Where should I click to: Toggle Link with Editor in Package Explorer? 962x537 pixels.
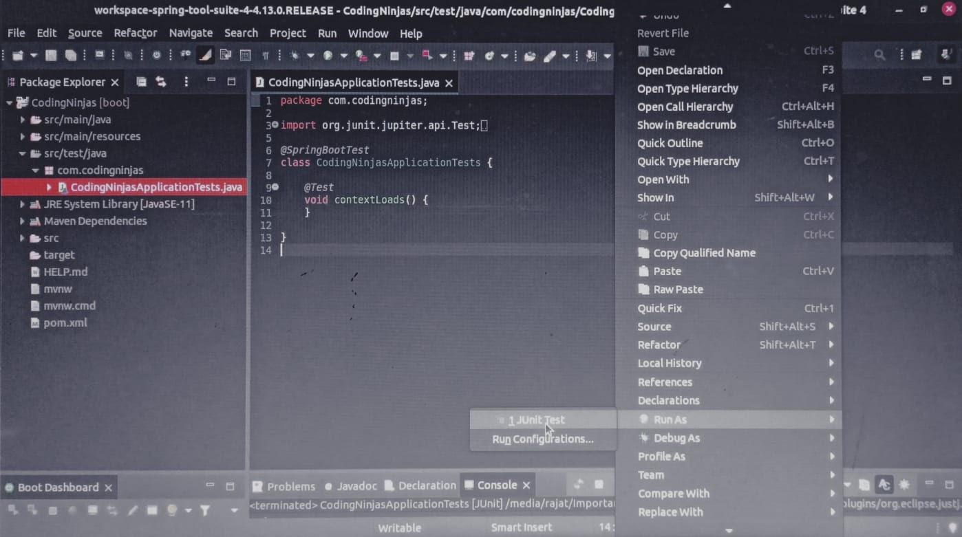click(161, 82)
